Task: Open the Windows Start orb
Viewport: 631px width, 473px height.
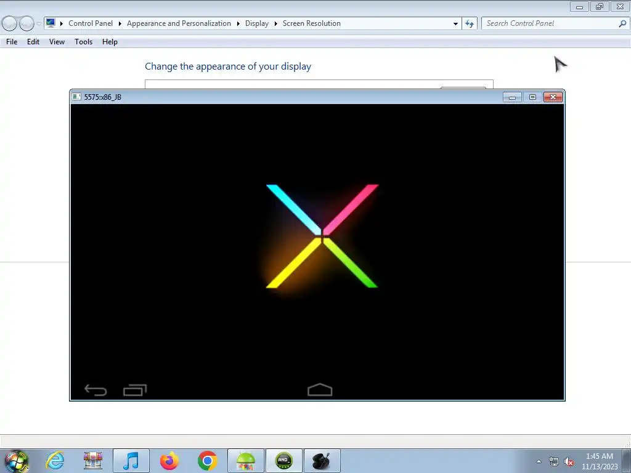Action: point(16,461)
